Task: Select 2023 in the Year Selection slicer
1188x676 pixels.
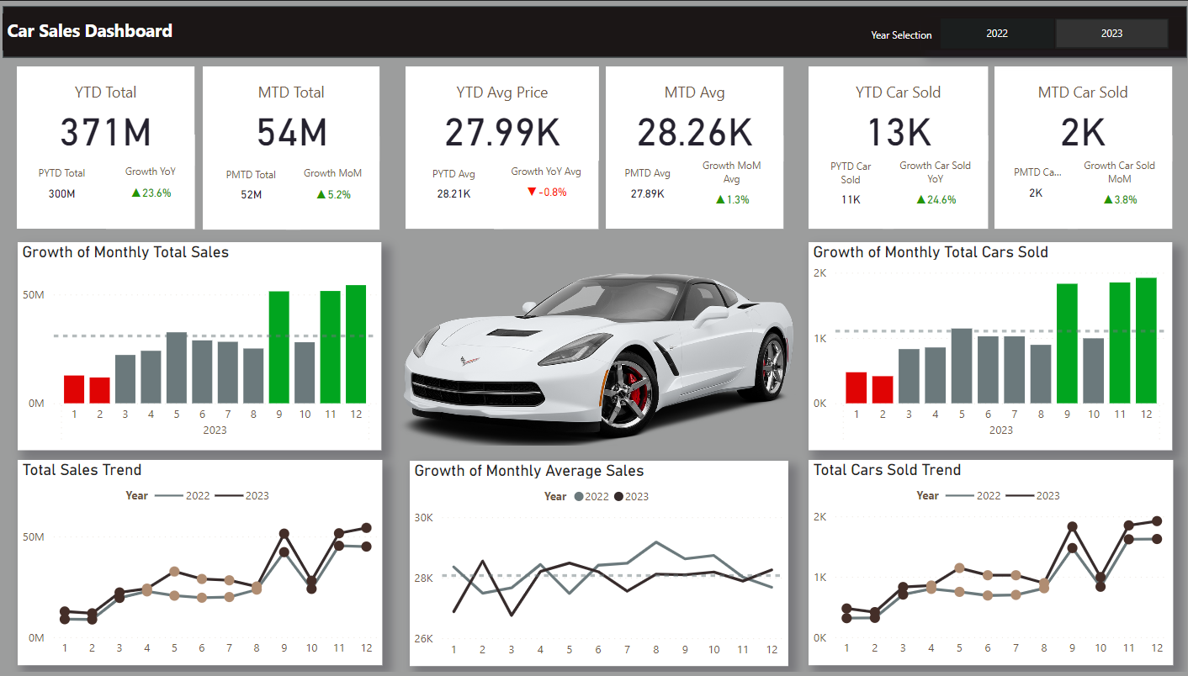Action: (1111, 34)
